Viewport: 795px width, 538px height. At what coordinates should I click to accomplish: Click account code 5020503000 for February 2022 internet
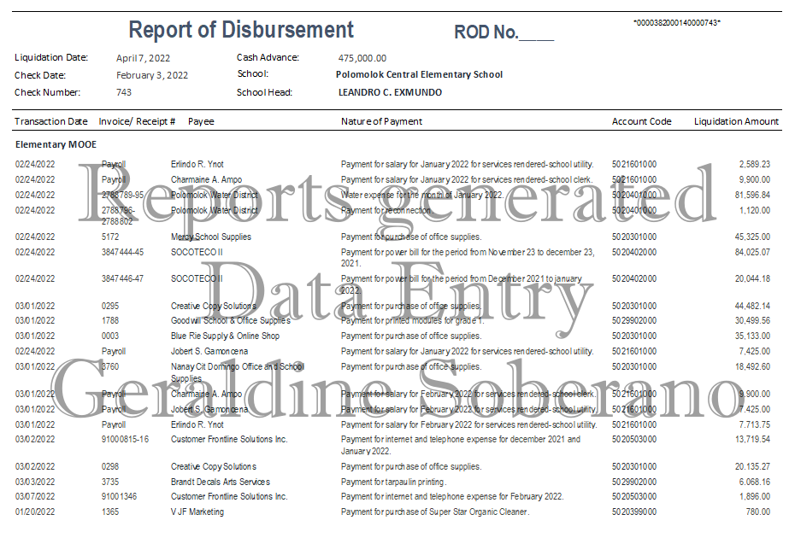coord(633,496)
